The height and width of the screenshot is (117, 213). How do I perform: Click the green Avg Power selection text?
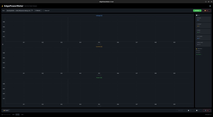coord(199,54)
